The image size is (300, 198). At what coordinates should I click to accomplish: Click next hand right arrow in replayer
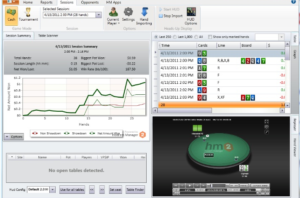coord(258,193)
